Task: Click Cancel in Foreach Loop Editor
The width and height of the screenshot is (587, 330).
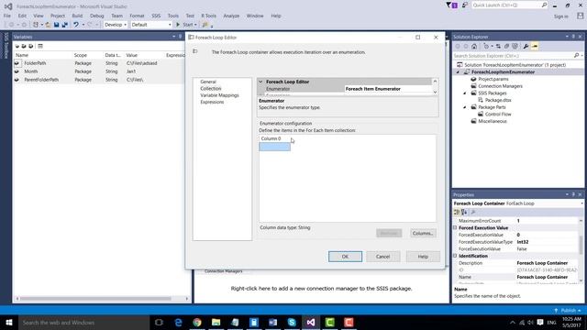Action: (383, 257)
